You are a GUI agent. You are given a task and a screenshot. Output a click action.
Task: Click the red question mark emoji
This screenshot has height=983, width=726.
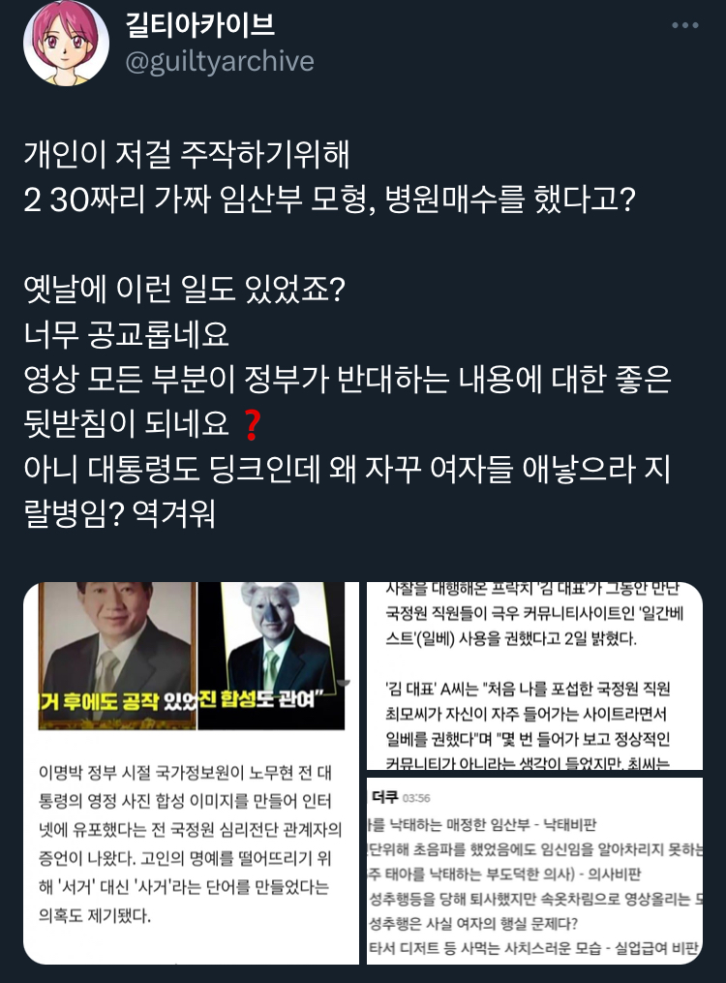click(x=252, y=424)
